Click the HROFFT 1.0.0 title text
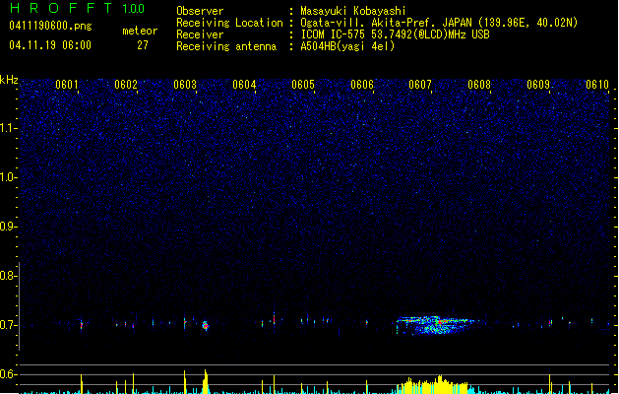 click(77, 8)
